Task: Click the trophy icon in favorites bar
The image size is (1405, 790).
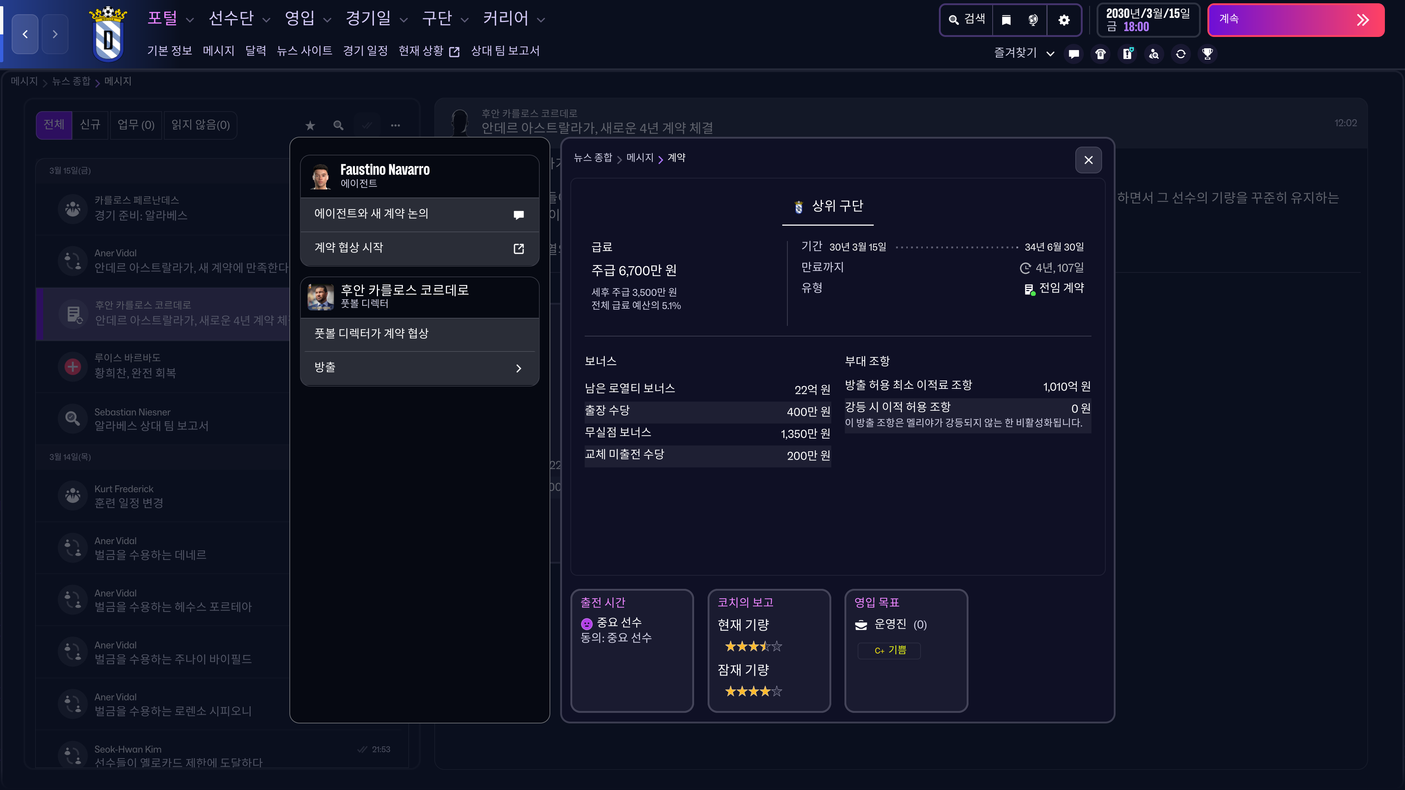Action: tap(1207, 54)
